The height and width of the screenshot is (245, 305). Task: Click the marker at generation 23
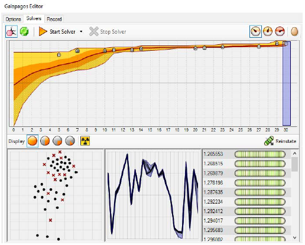pos(222,47)
